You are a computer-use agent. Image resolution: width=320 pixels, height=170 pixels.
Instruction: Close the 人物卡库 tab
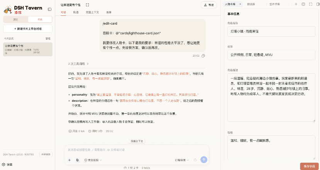click(240, 4)
